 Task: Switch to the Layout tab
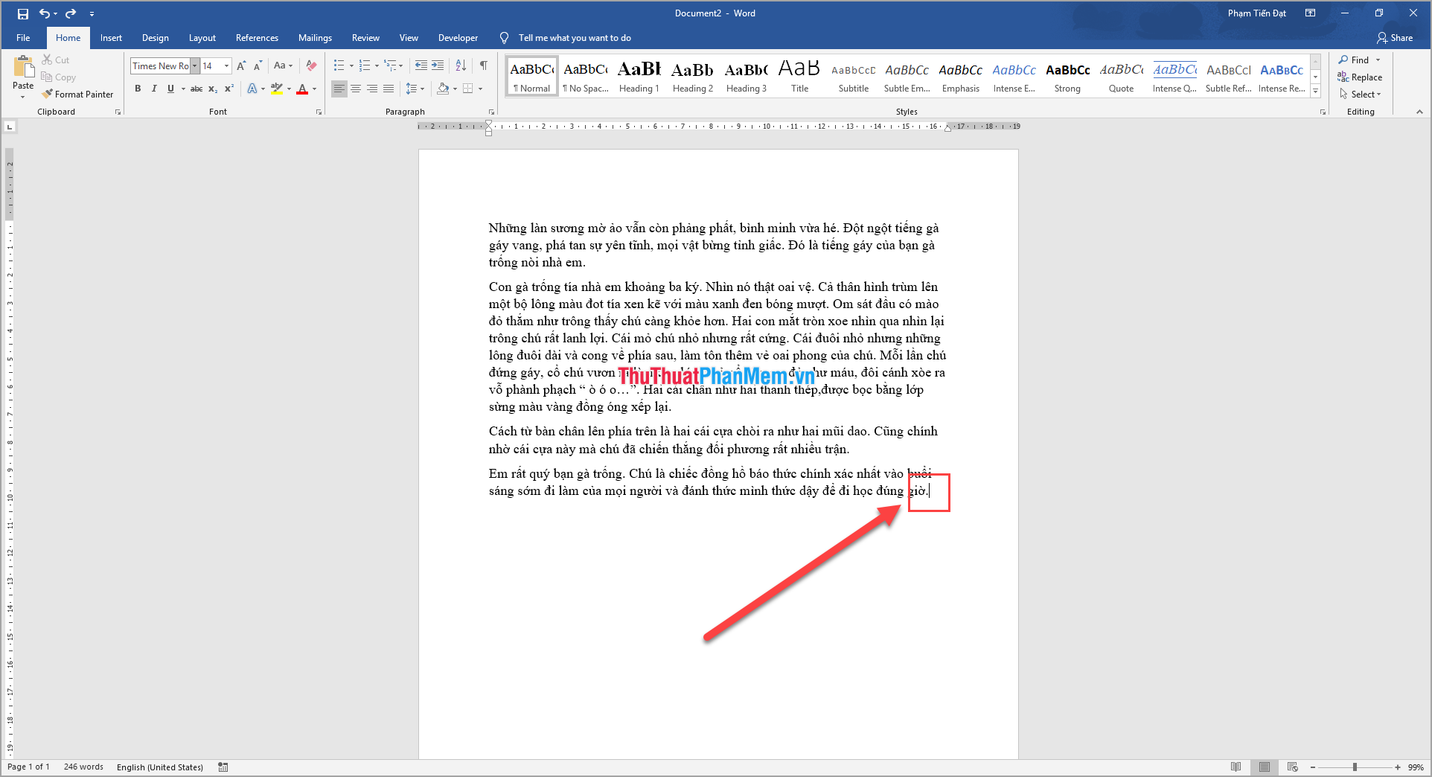click(202, 38)
